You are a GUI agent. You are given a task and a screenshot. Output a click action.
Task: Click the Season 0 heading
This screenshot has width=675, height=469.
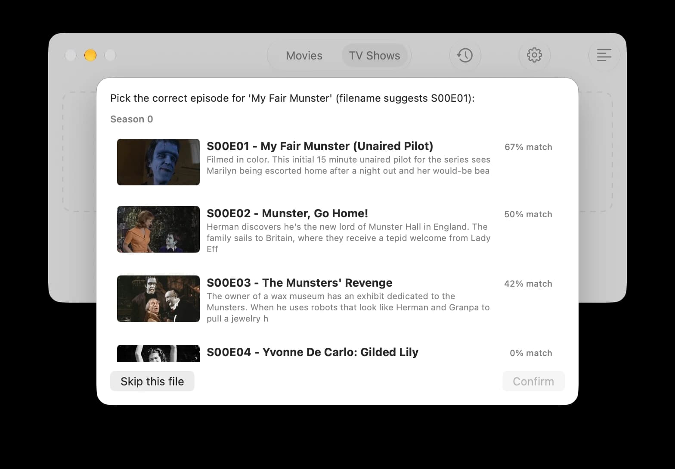[x=132, y=119]
